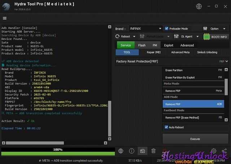Switch to the PM tab
This screenshot has width=231, height=164.
(x=155, y=45)
